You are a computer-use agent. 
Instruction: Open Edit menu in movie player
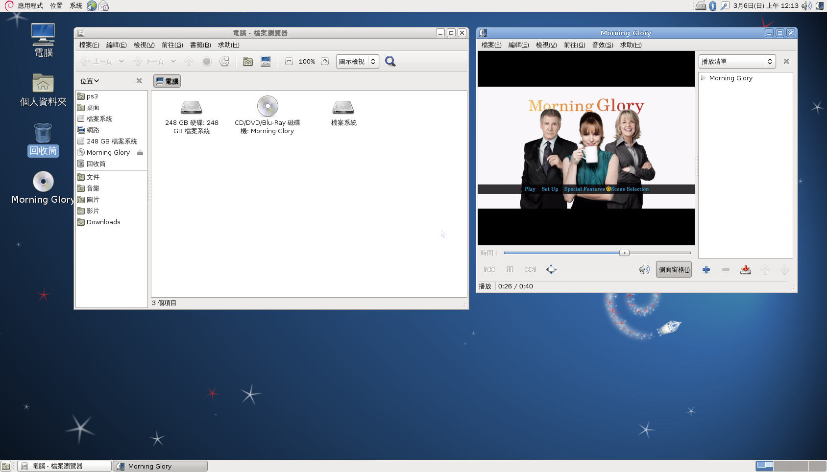tap(519, 45)
